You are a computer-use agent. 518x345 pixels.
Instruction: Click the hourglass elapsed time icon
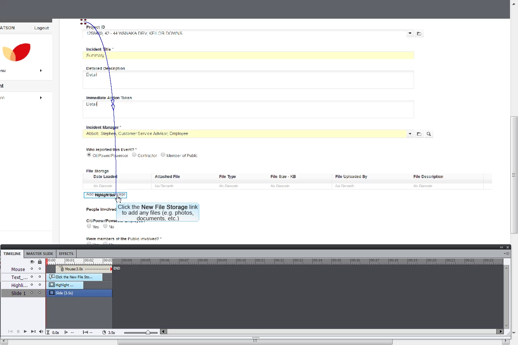click(48, 332)
